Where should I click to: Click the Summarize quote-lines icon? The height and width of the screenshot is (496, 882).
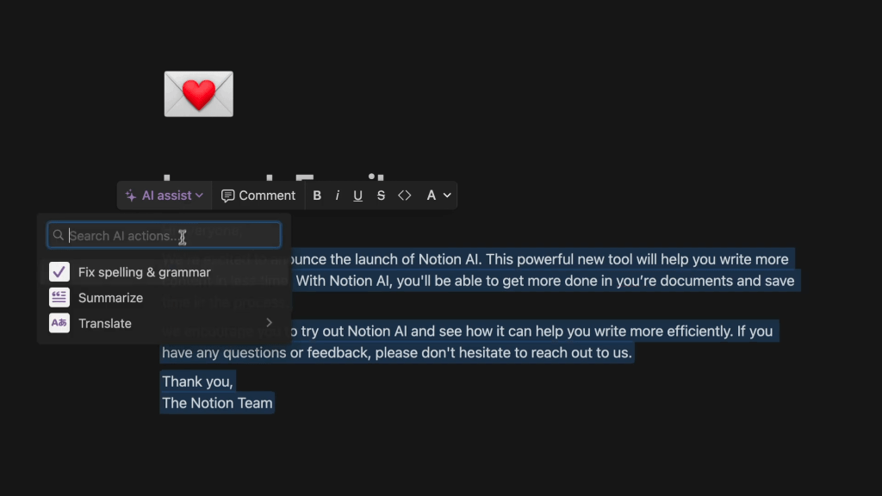(59, 298)
